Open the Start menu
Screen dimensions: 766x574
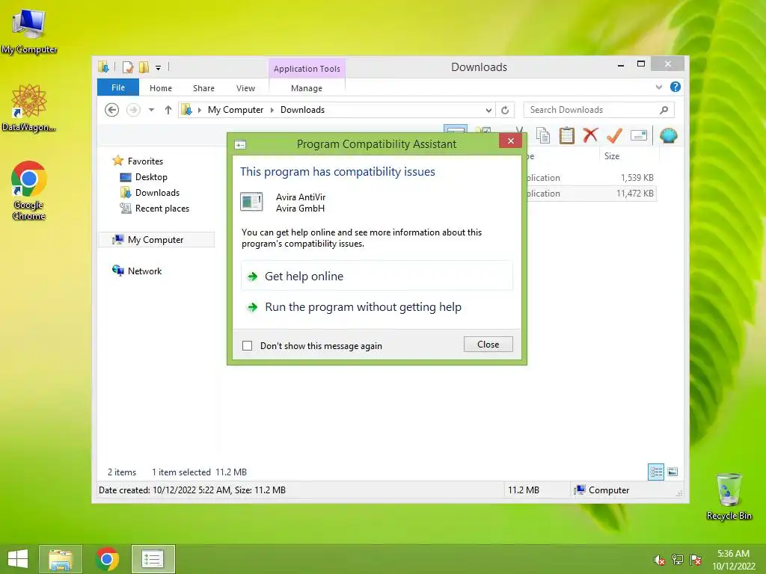[18, 559]
